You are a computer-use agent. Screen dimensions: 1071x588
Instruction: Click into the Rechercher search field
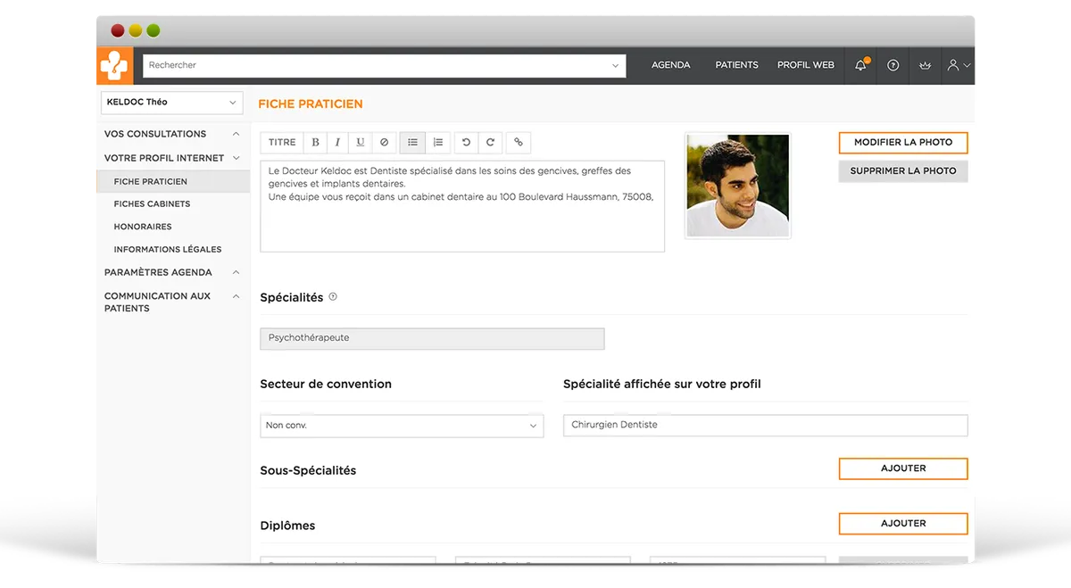[x=385, y=66]
